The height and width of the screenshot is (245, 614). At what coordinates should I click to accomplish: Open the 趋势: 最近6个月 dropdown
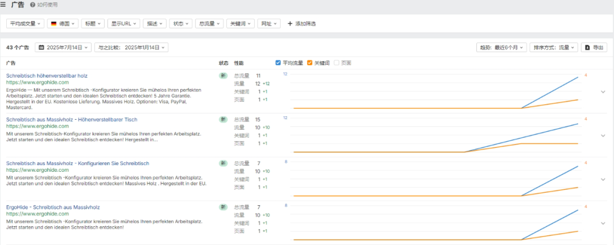coord(501,48)
